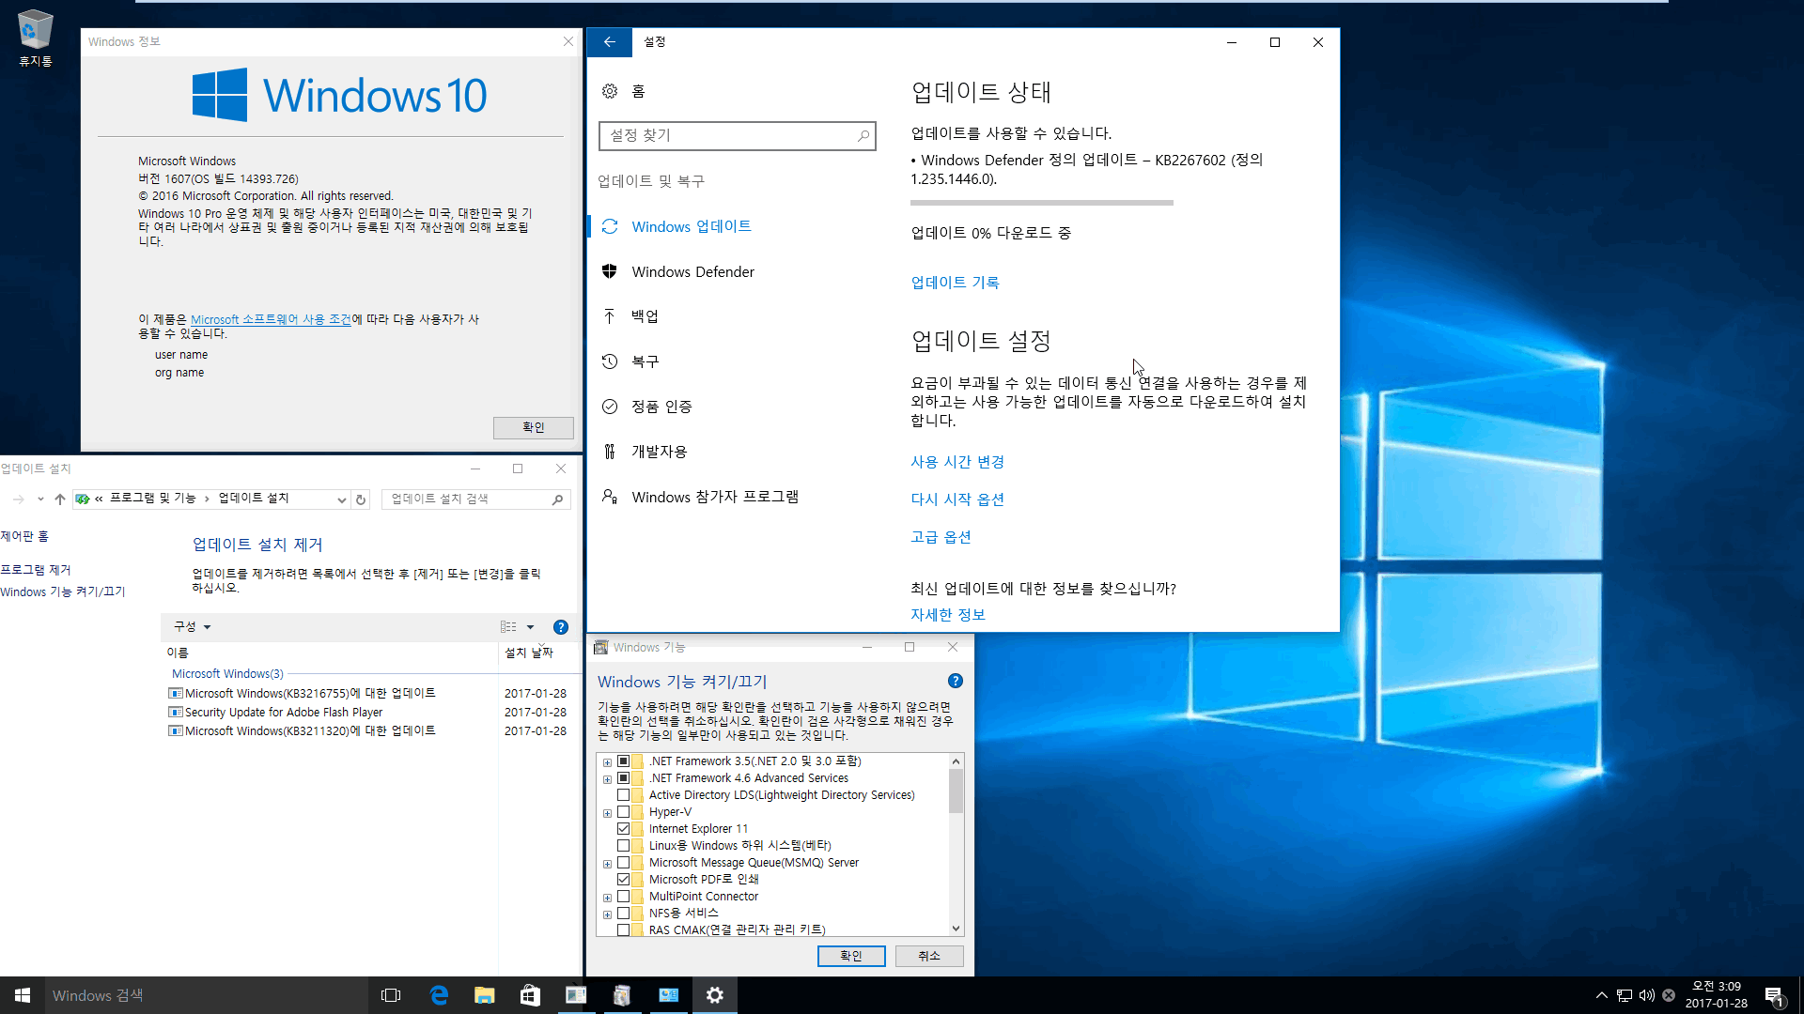1804x1014 pixels.
Task: Open File Explorer from taskbar
Action: pyautogui.click(x=484, y=995)
